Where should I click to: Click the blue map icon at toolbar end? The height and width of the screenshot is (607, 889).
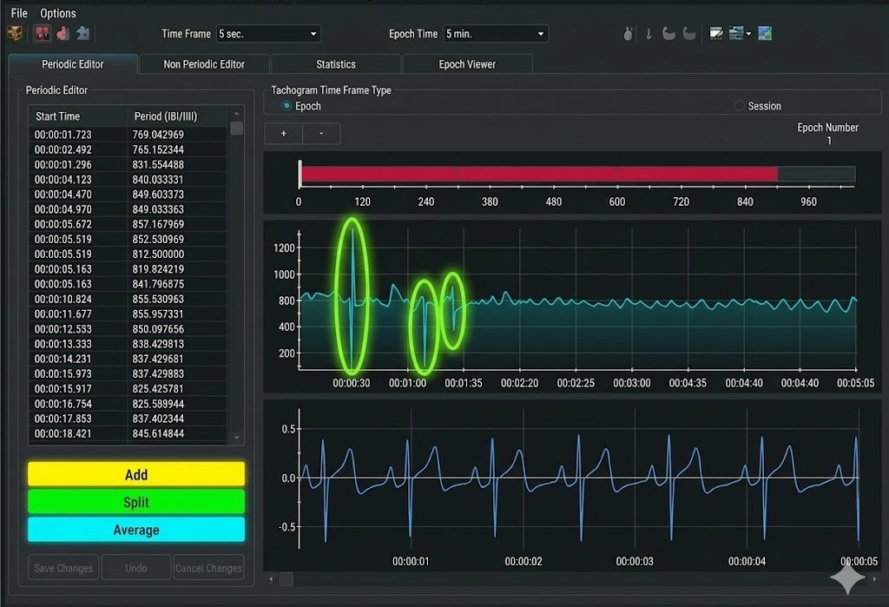[765, 34]
